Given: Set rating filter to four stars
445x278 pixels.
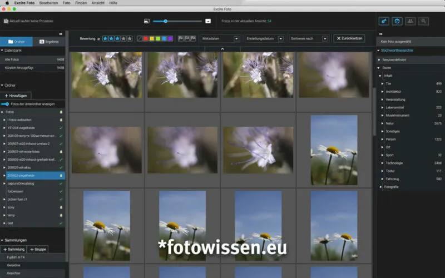Looking at the screenshot, I should click(x=123, y=38).
